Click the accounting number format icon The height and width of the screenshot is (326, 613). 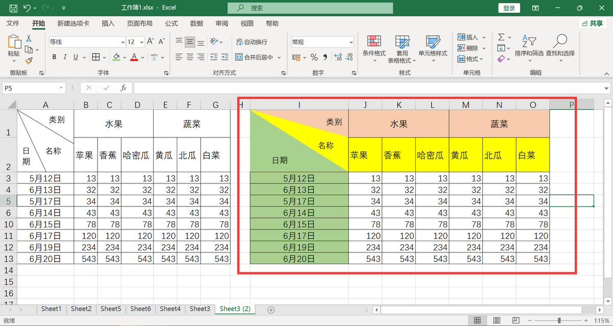pyautogui.click(x=296, y=57)
